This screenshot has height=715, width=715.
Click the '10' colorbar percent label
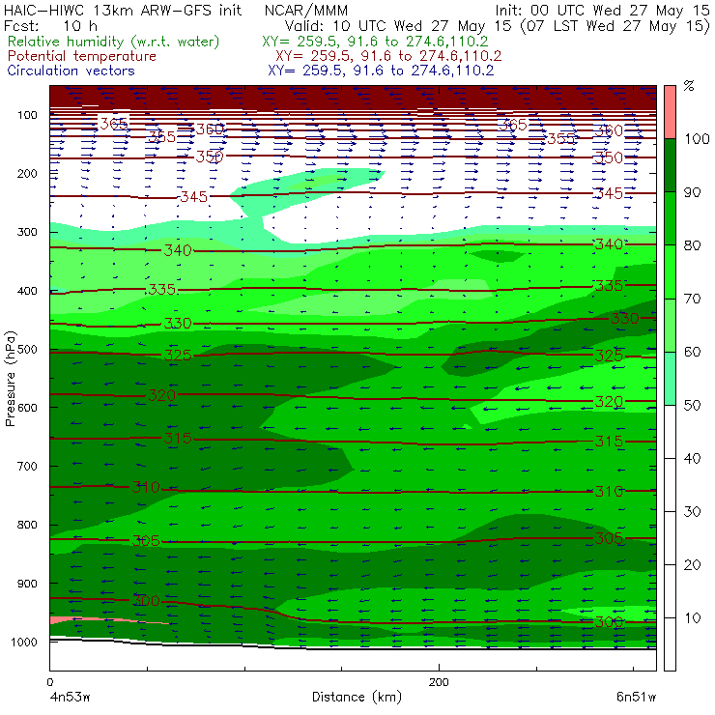pyautogui.click(x=692, y=617)
